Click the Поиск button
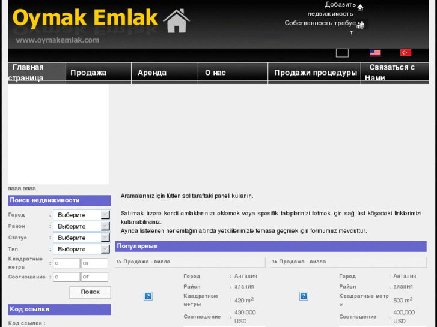 point(90,292)
